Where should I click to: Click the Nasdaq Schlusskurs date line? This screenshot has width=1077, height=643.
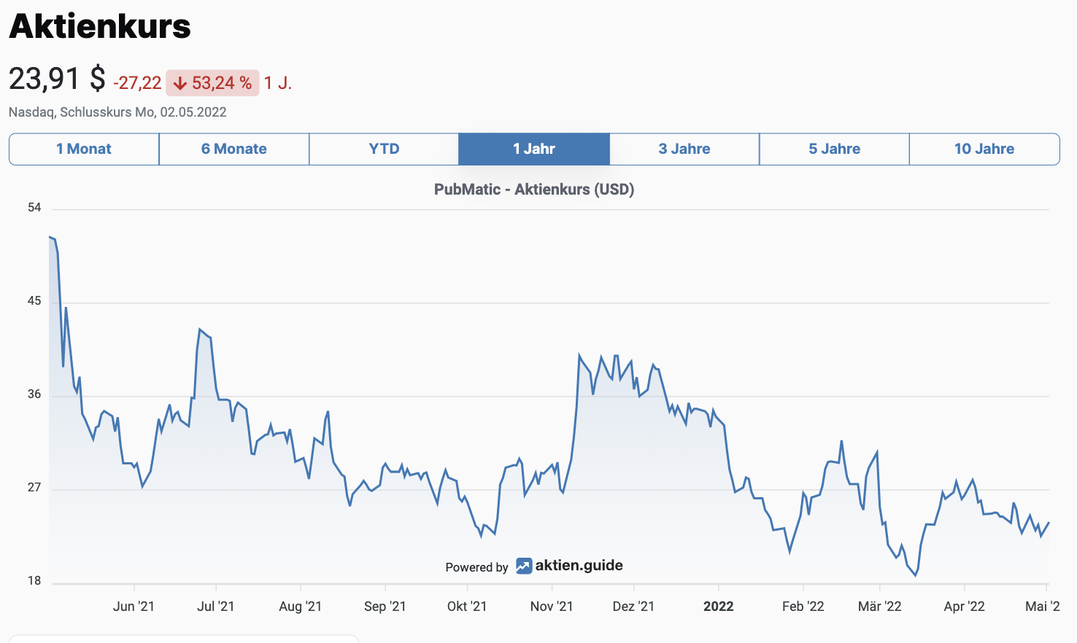tap(117, 112)
